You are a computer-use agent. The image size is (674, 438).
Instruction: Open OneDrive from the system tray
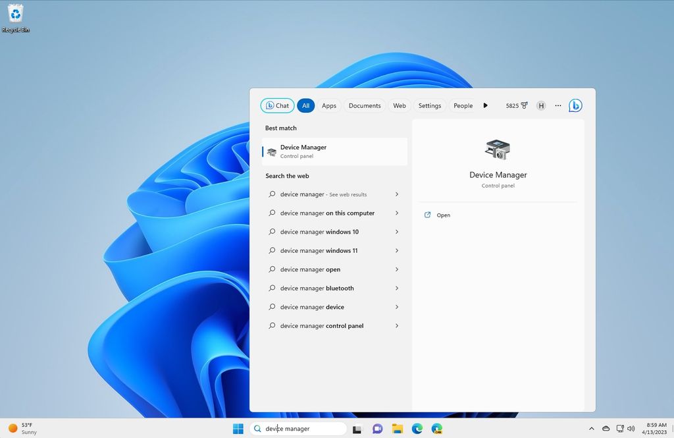[606, 429]
